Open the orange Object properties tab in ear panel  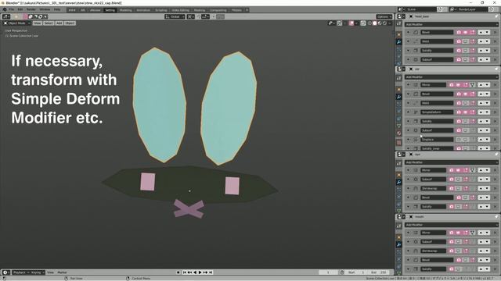click(398, 89)
